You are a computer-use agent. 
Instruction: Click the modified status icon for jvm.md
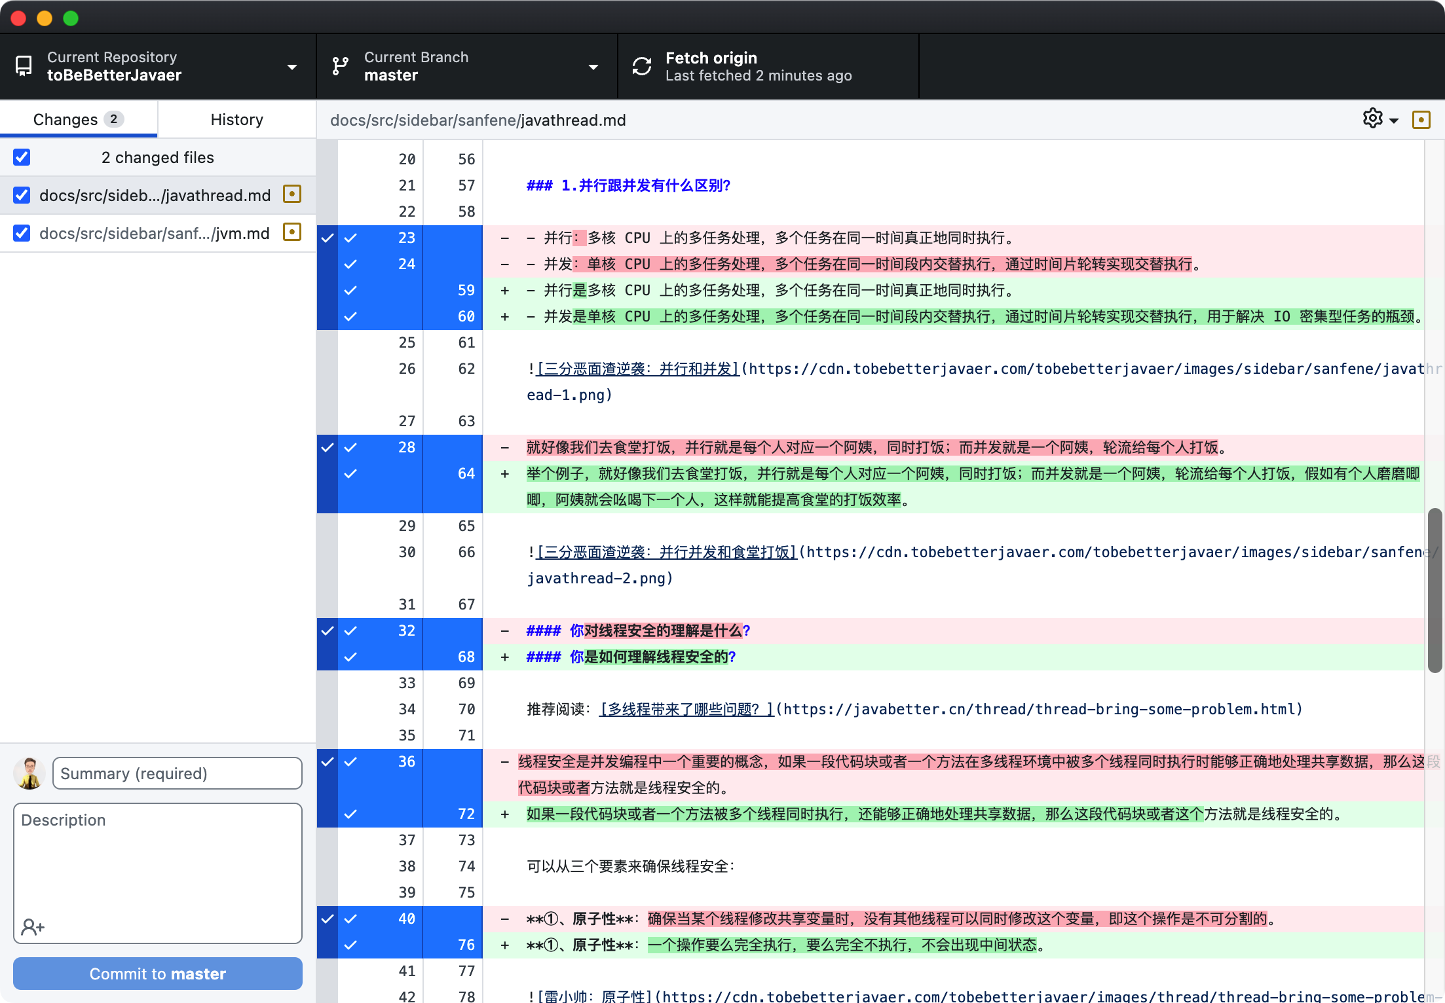pyautogui.click(x=292, y=232)
